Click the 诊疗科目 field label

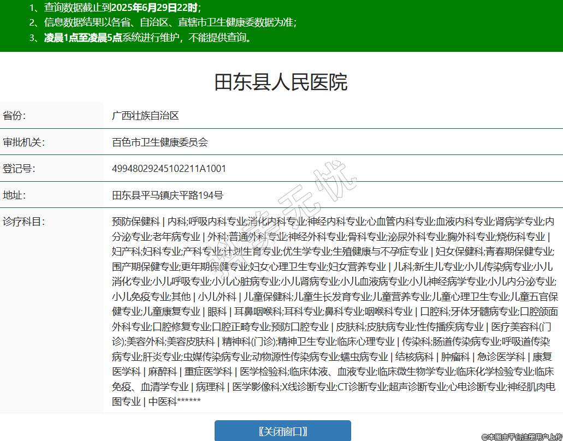tap(23, 222)
